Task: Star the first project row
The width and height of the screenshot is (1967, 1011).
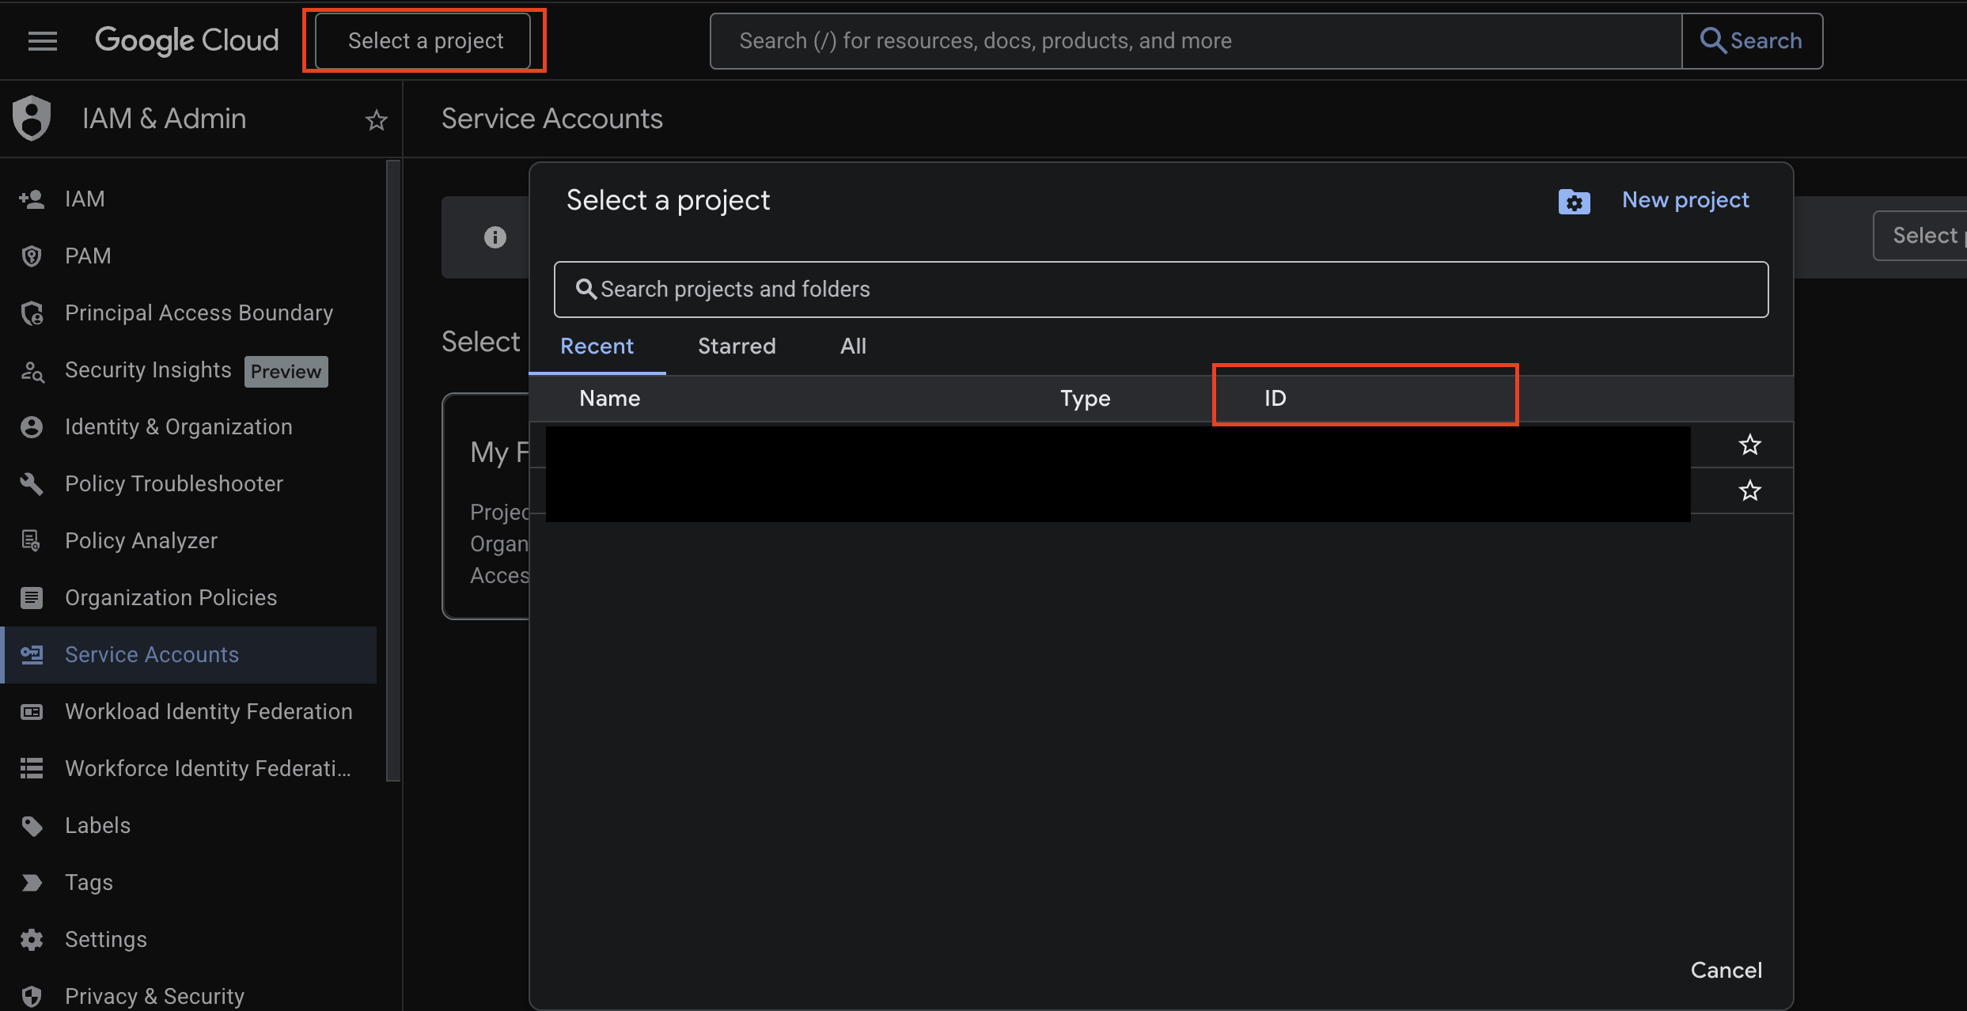Action: 1749,445
